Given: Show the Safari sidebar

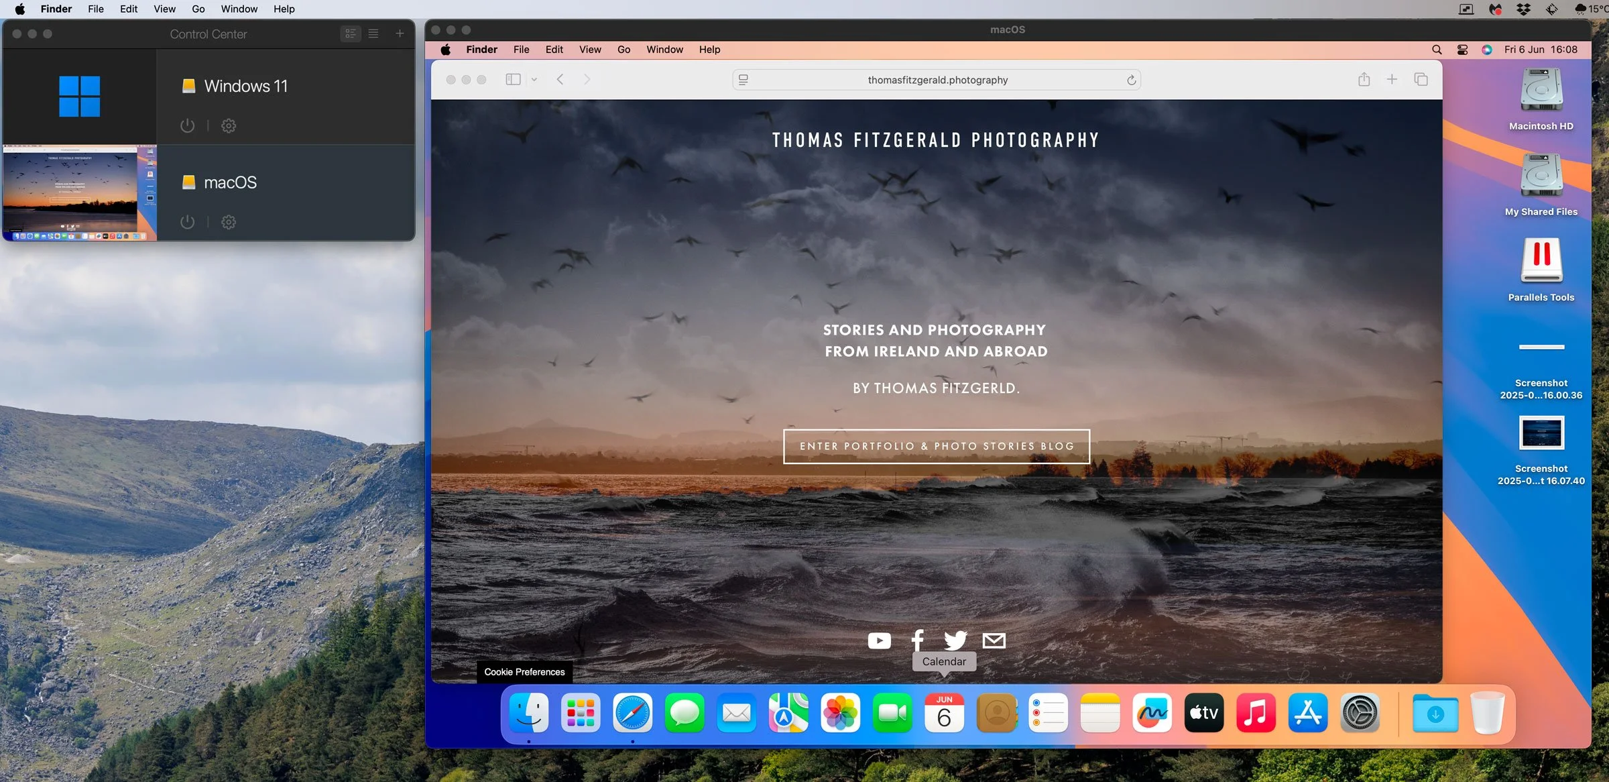Looking at the screenshot, I should coord(513,79).
